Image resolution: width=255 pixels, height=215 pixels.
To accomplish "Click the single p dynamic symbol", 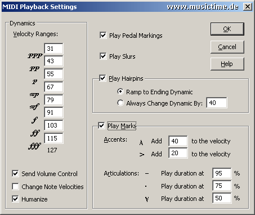I will (x=34, y=82).
